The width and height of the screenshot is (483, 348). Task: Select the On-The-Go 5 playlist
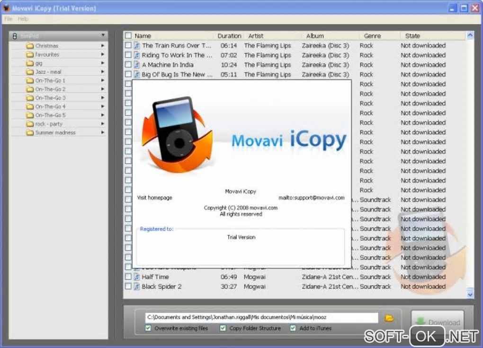[x=50, y=115]
